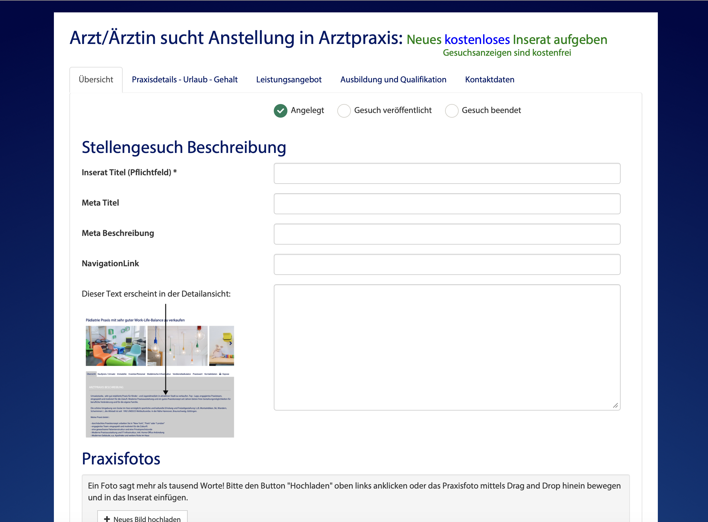
Task: Click into the Meta Beschreibung field
Action: click(x=447, y=234)
